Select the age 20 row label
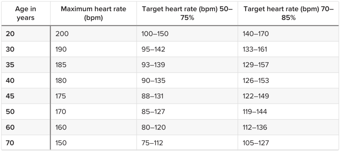This screenshot has width=340, height=151. [11, 33]
